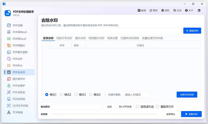Toggle the select-all checkbox in table header
Viewport: 208px width, 124px height.
tap(48, 45)
